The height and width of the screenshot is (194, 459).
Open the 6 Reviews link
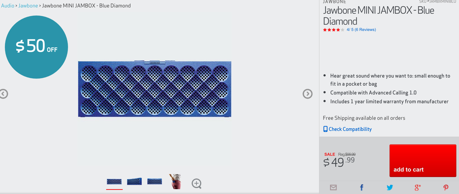click(x=365, y=30)
